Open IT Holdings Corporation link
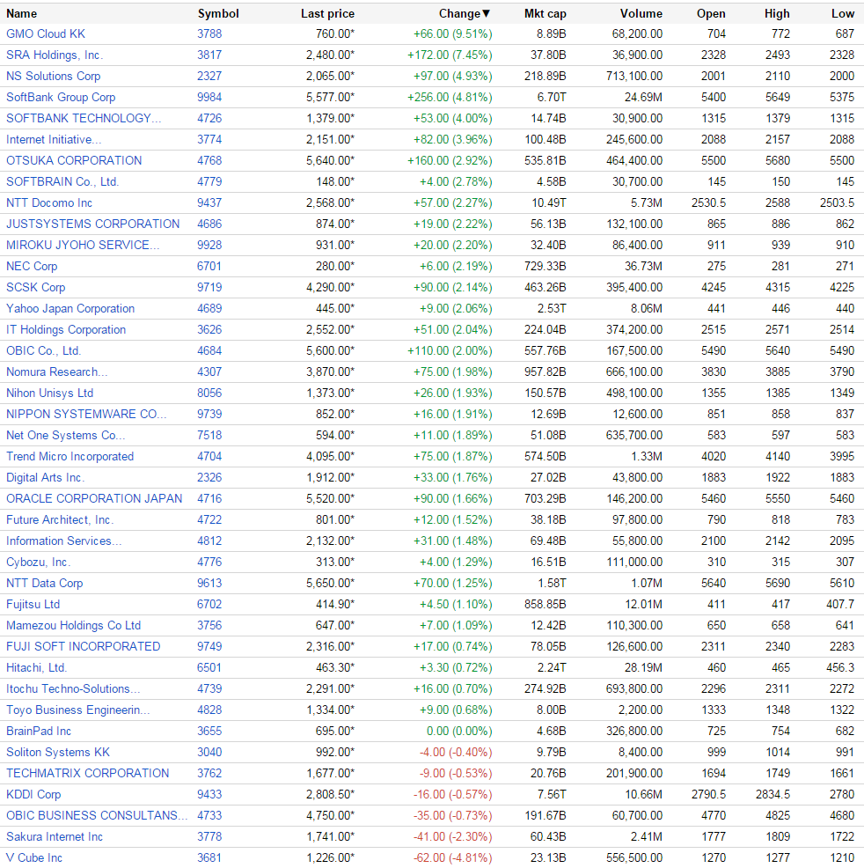The width and height of the screenshot is (864, 868). 66,330
